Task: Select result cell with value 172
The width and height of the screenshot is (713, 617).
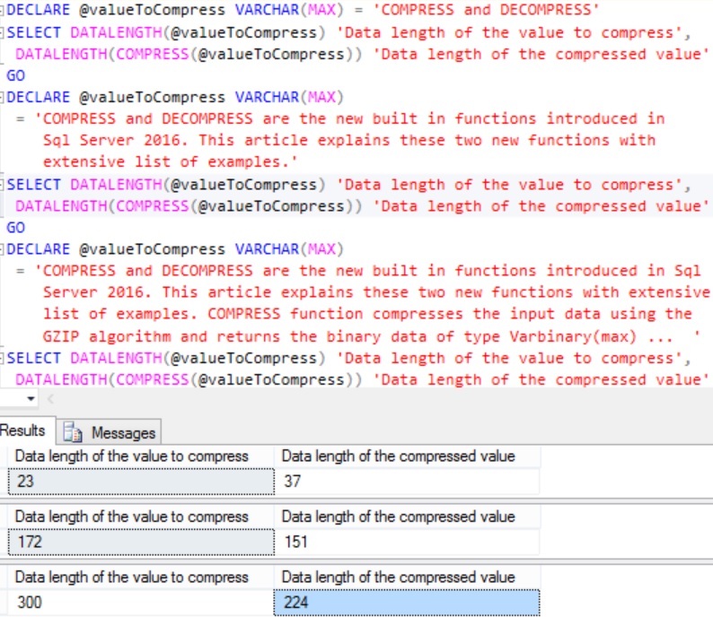Action: (x=141, y=542)
